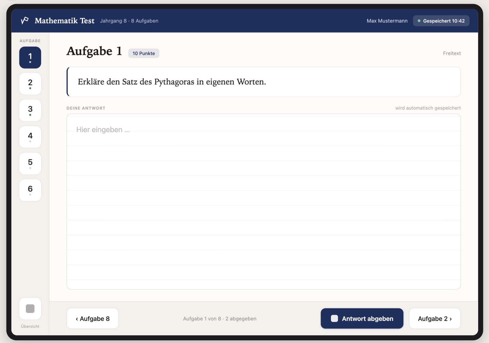Click the answer text area
489x343 pixels.
pyautogui.click(x=263, y=202)
